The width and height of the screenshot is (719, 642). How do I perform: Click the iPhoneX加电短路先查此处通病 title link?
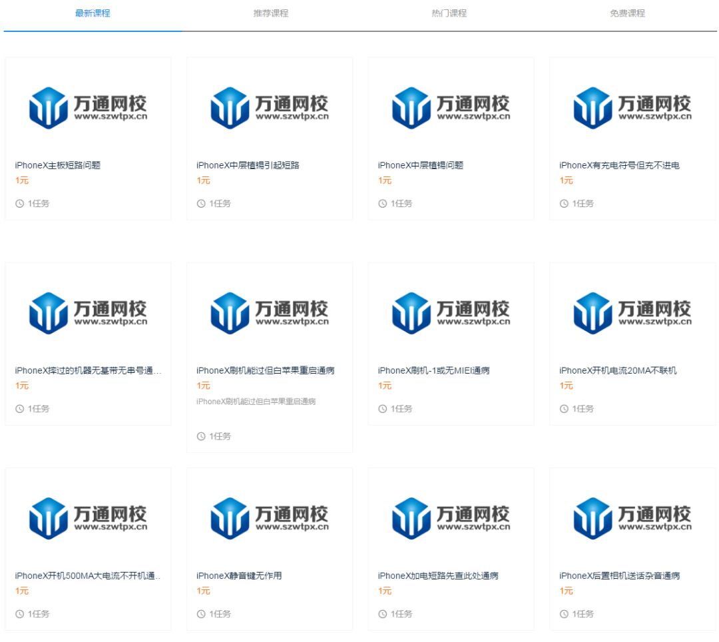coord(438,575)
